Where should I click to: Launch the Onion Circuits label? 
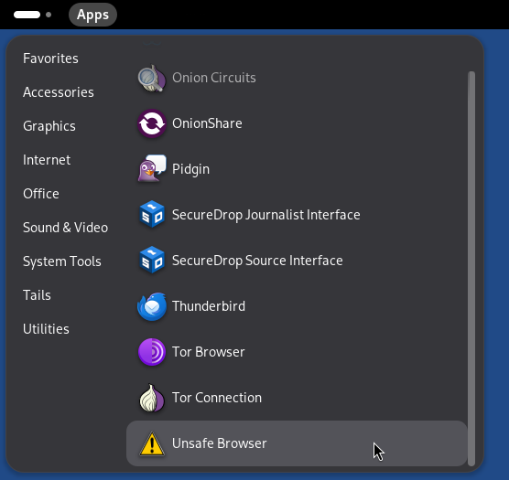[214, 78]
